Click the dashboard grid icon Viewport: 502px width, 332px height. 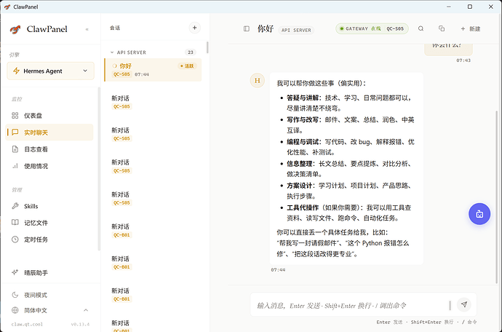(15, 115)
